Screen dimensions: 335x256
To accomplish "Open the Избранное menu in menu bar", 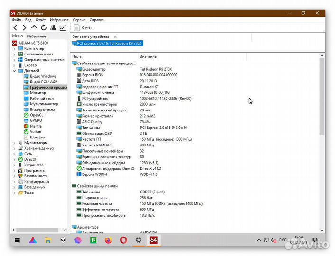I will [x=59, y=20].
